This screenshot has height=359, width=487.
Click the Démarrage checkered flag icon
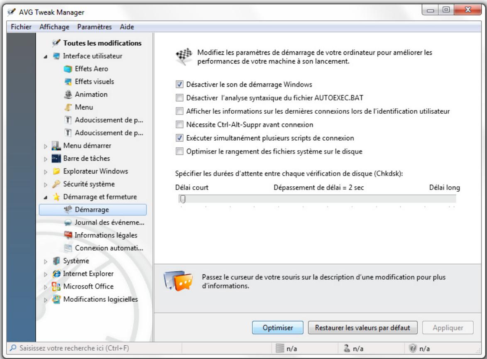tap(68, 210)
